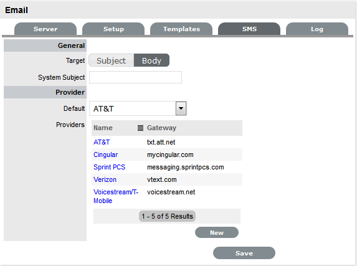The width and height of the screenshot is (357, 266).
Task: Set Target toggle to Subject
Action: point(112,60)
